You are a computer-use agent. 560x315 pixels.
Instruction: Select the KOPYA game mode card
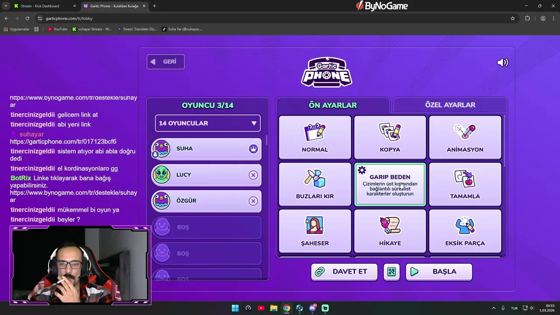pyautogui.click(x=390, y=137)
